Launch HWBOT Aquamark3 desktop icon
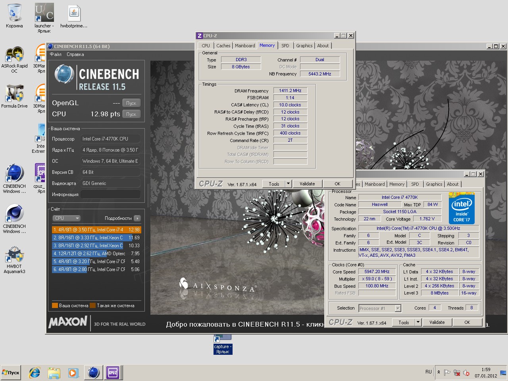Screen dimensions: 508x381 tap(14, 260)
